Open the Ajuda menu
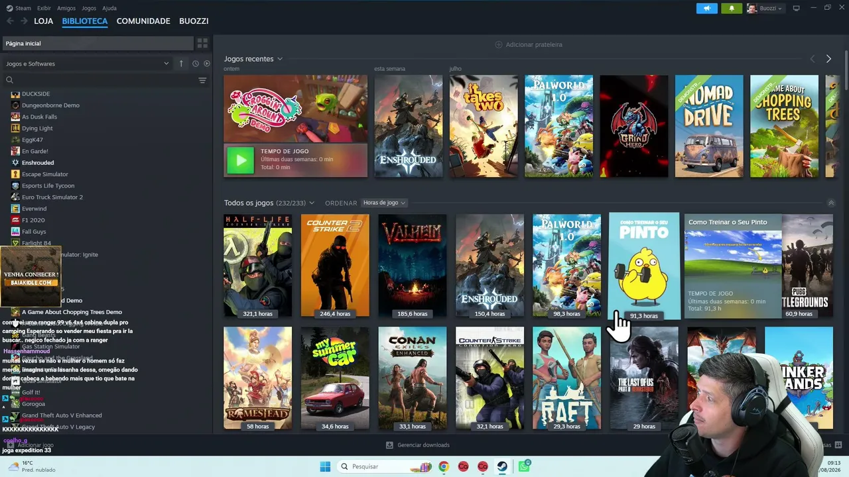The width and height of the screenshot is (849, 477). (109, 8)
